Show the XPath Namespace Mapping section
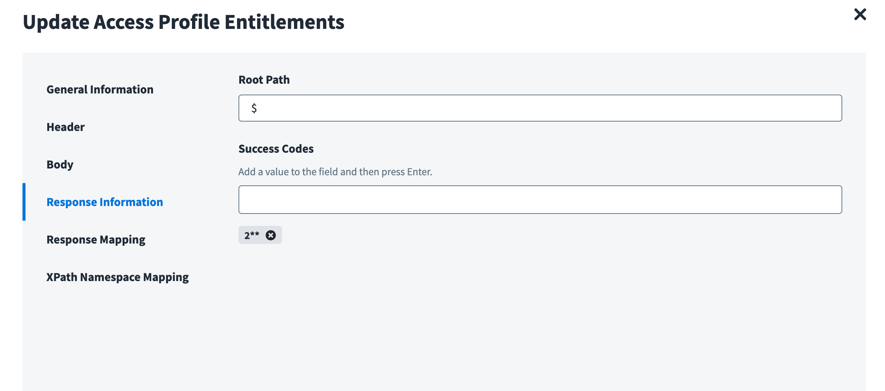 pos(117,277)
